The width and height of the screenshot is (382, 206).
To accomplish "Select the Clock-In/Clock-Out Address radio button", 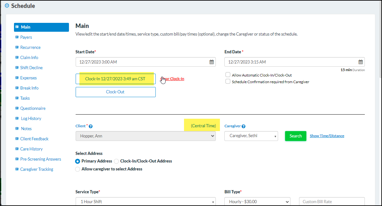I will coord(116,161).
